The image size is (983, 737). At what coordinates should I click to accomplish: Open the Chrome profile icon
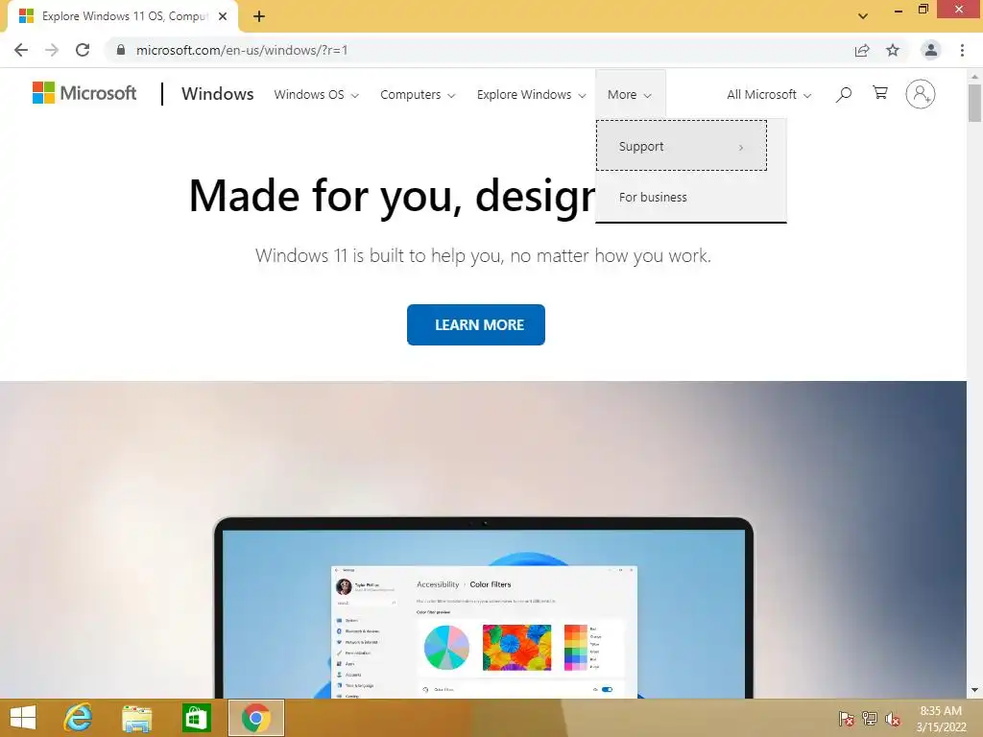pos(931,50)
